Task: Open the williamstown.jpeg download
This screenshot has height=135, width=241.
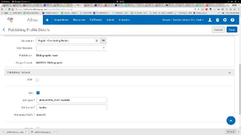Action: 41,132
